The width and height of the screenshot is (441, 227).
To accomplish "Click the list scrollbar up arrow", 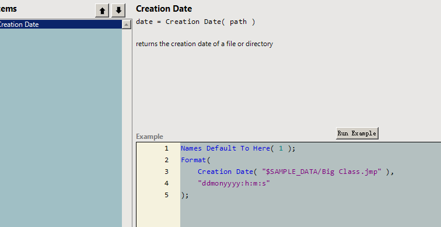I will 126,25.
